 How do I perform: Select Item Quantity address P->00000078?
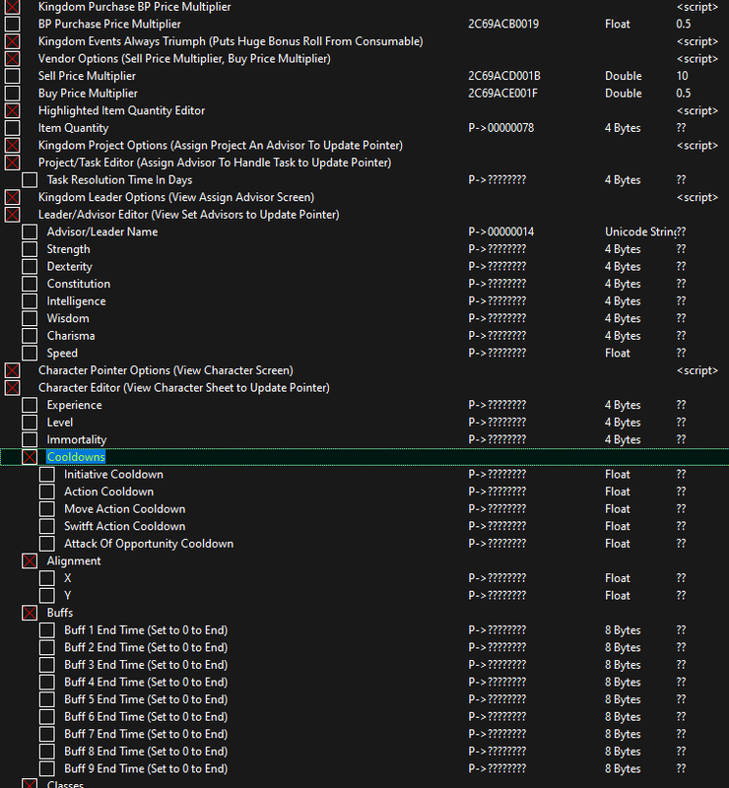500,128
